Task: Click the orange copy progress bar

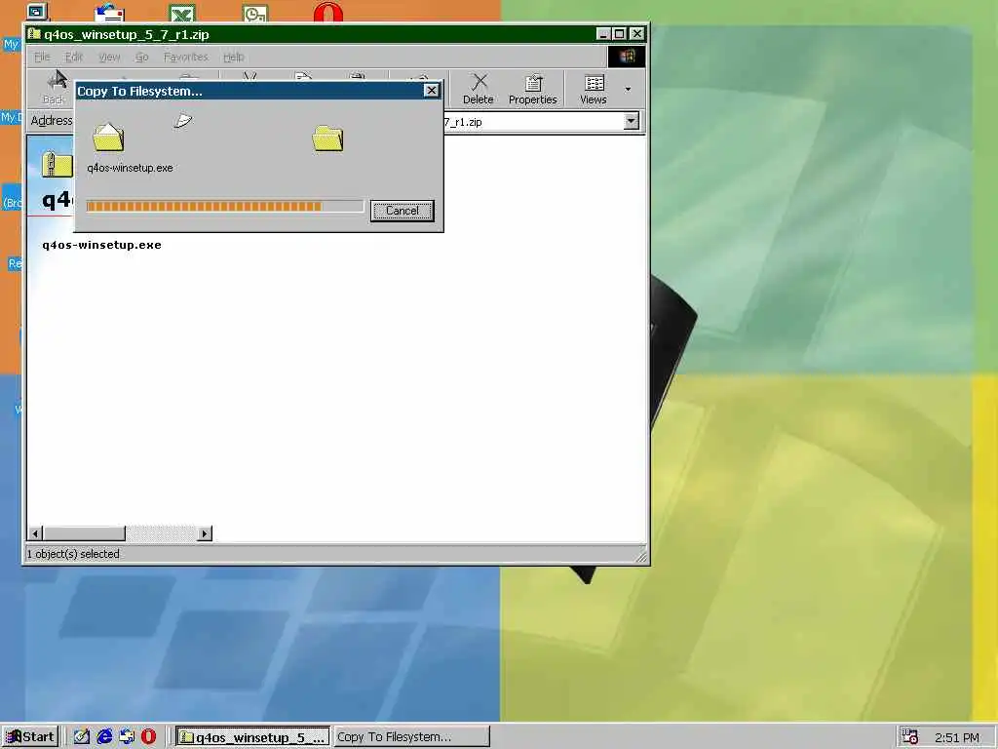Action: (x=225, y=206)
